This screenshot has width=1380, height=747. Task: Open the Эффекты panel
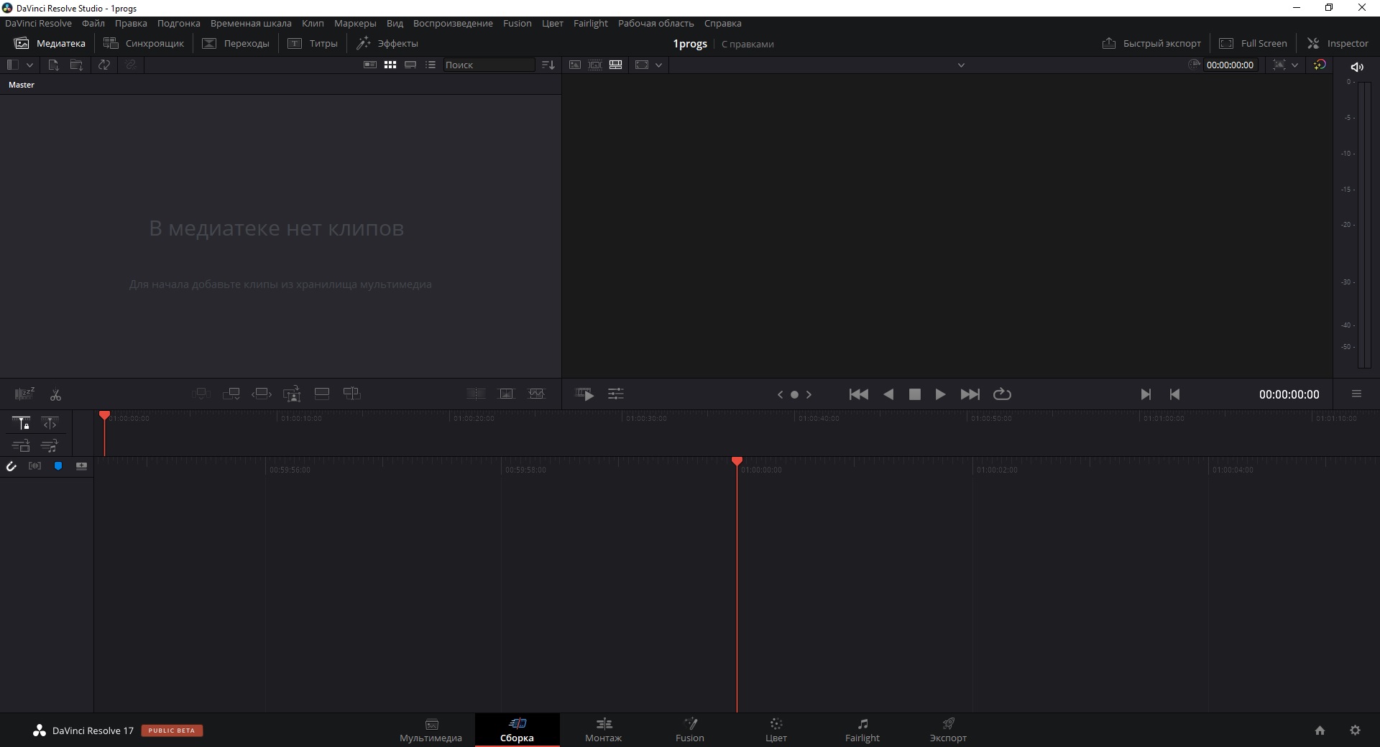[388, 43]
